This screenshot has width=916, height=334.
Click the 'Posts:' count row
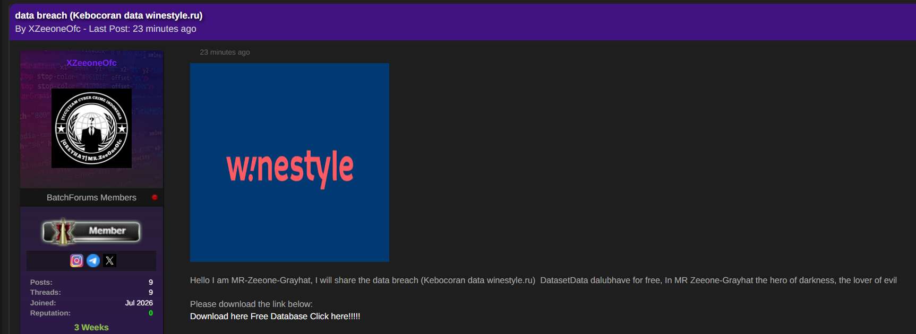(91, 282)
